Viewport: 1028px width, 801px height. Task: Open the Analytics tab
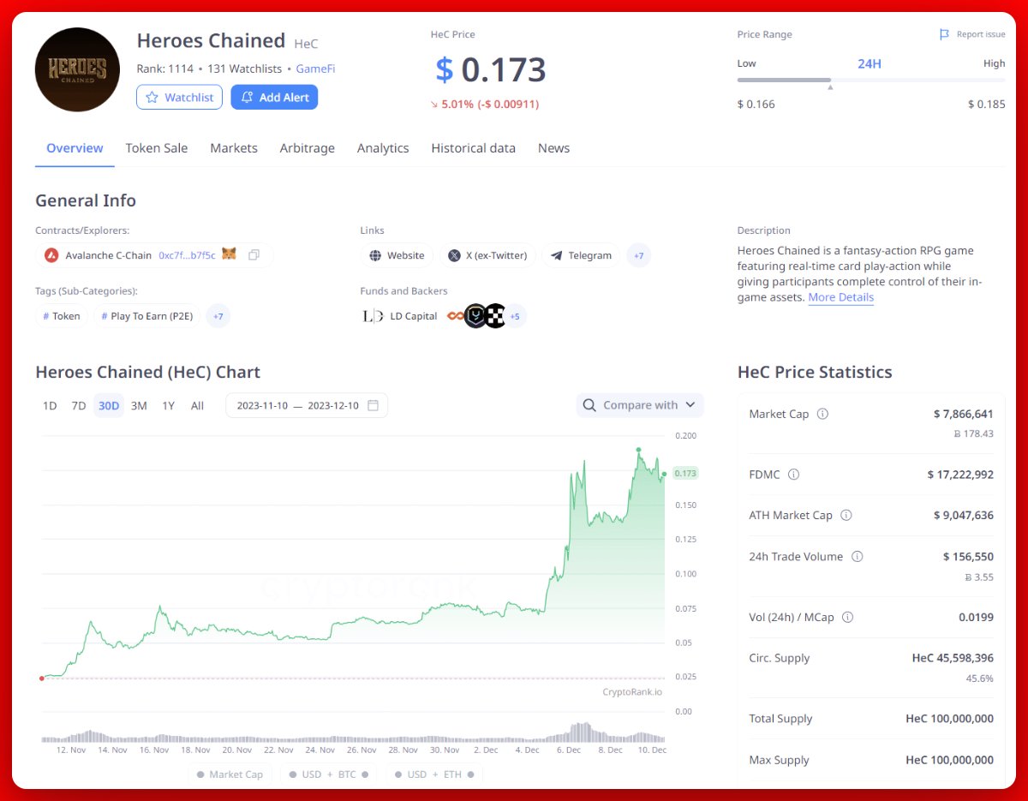(383, 148)
